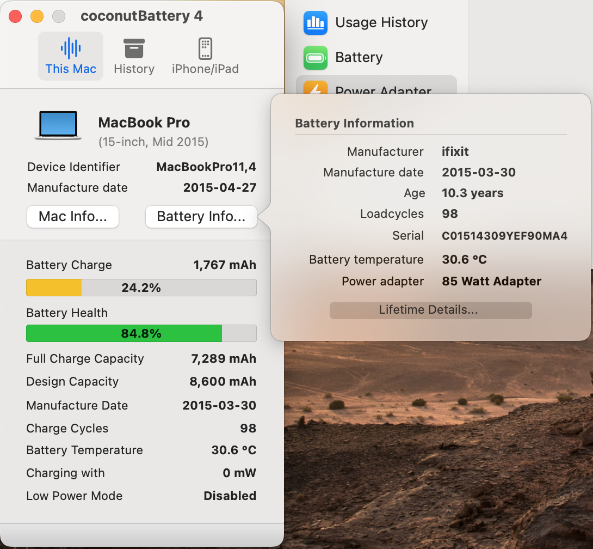Click power adapter value 85 Watt Adapter

point(492,282)
